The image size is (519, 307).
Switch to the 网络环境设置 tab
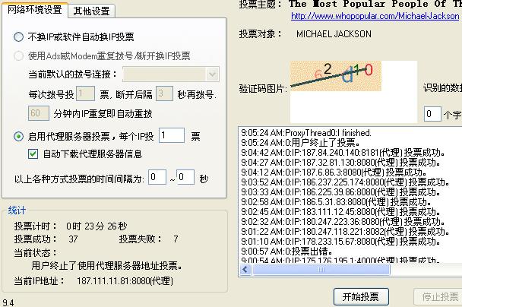[35, 10]
